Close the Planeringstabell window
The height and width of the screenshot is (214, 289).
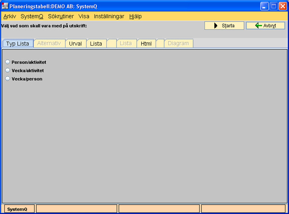click(x=283, y=6)
